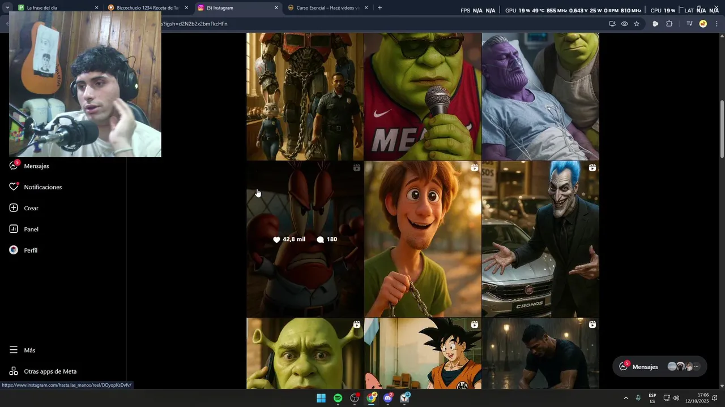
Task: Open Otras apps de Meta
Action: 50,371
